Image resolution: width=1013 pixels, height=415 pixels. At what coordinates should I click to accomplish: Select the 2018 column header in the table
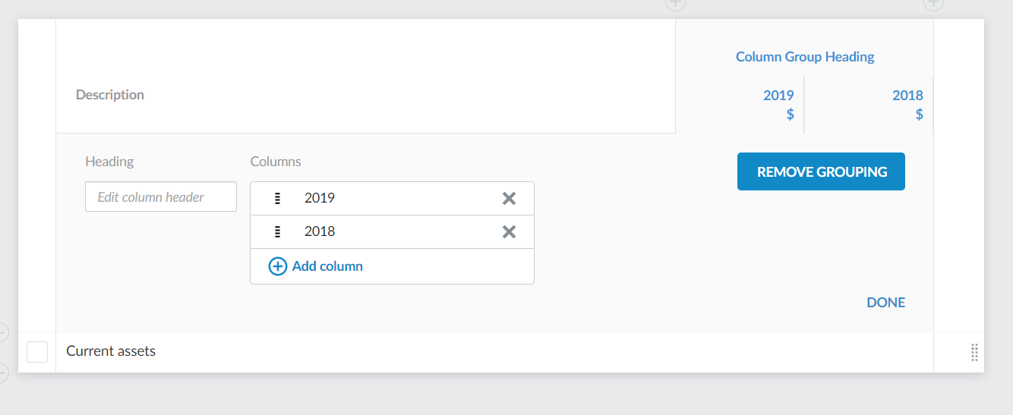[907, 96]
